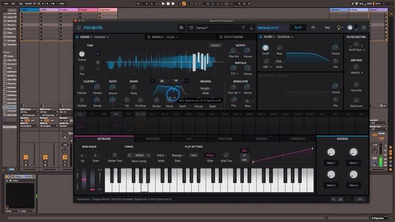Click Ableton transport Record button

(x=173, y=4)
